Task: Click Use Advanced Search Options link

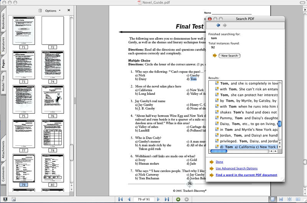Action: coord(236,168)
